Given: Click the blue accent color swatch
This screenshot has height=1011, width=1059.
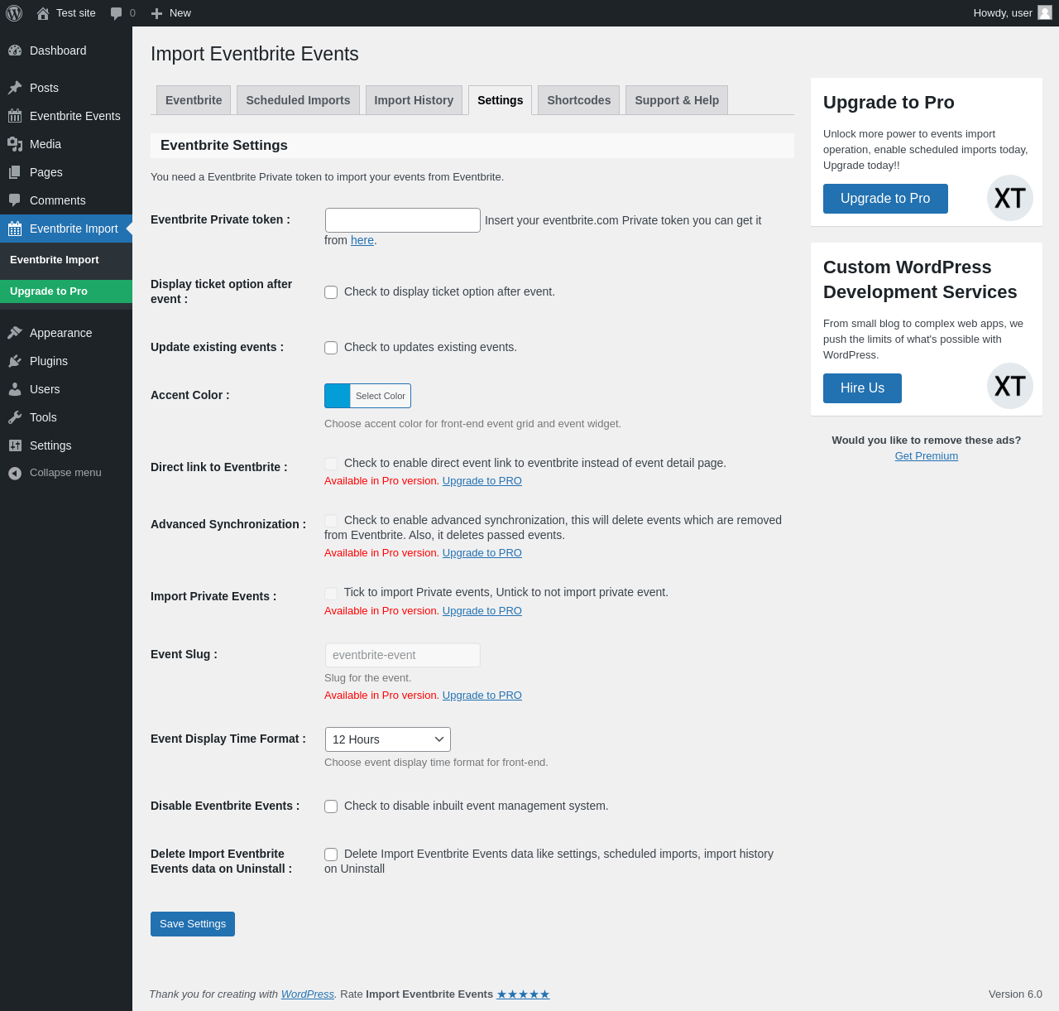Looking at the screenshot, I should point(338,396).
